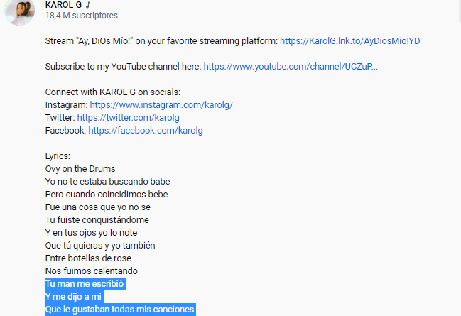Open the KarolG.lnk.to streaming link
The image size is (461, 316).
click(350, 41)
